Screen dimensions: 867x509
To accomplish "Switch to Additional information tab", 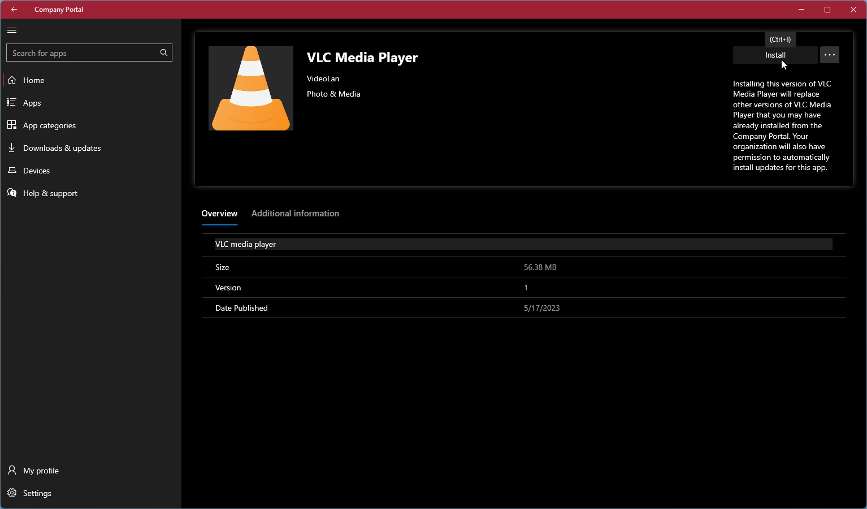I will coord(295,214).
